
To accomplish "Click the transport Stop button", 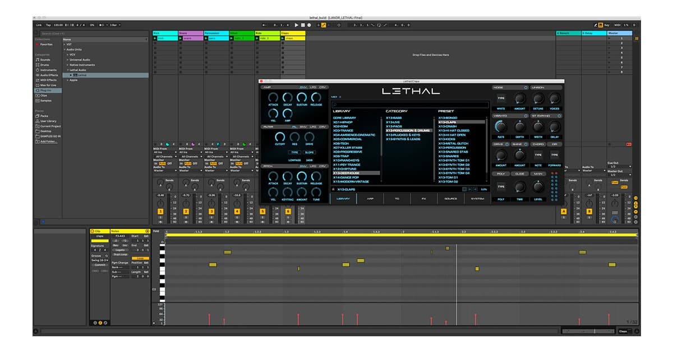I will click(303, 25).
